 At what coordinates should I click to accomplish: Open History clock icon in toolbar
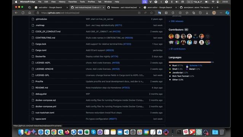(200, 13)
